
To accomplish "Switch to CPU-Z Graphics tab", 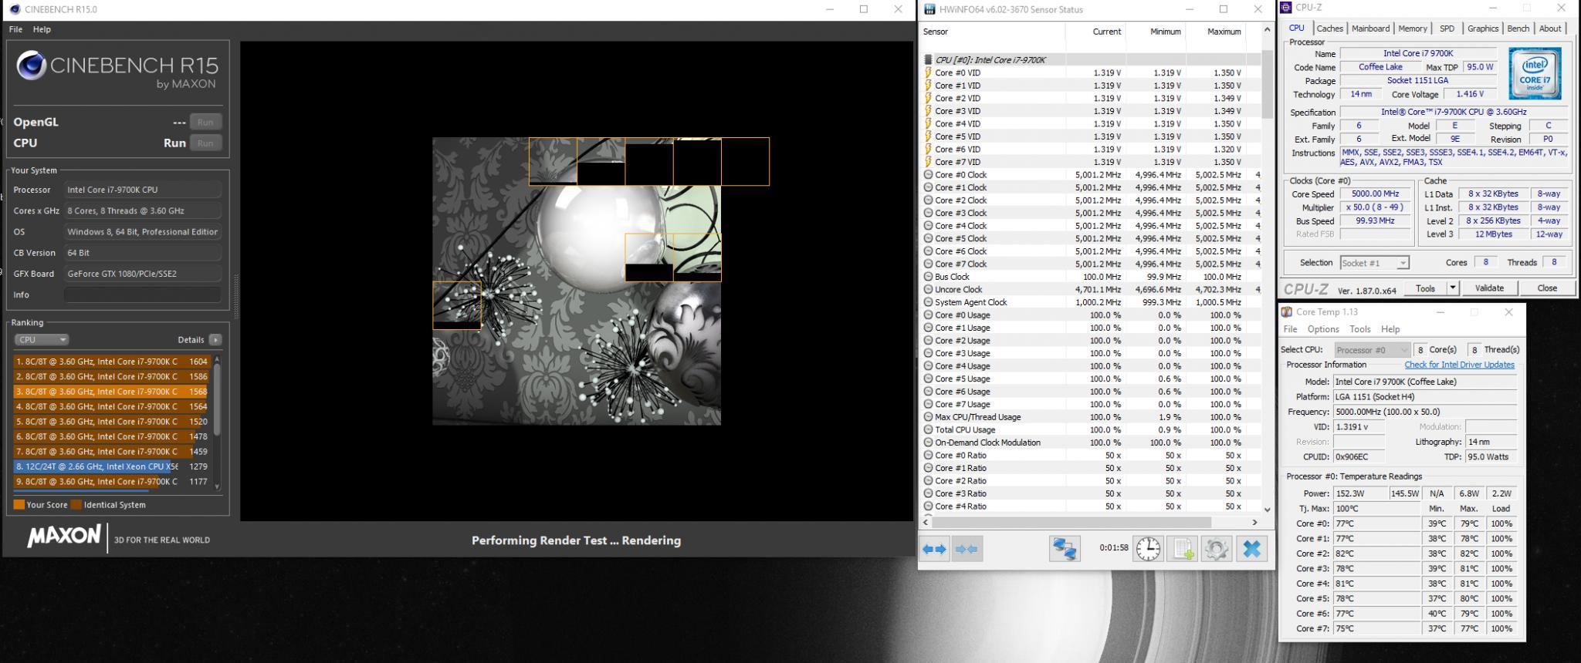I will 1483,29.
